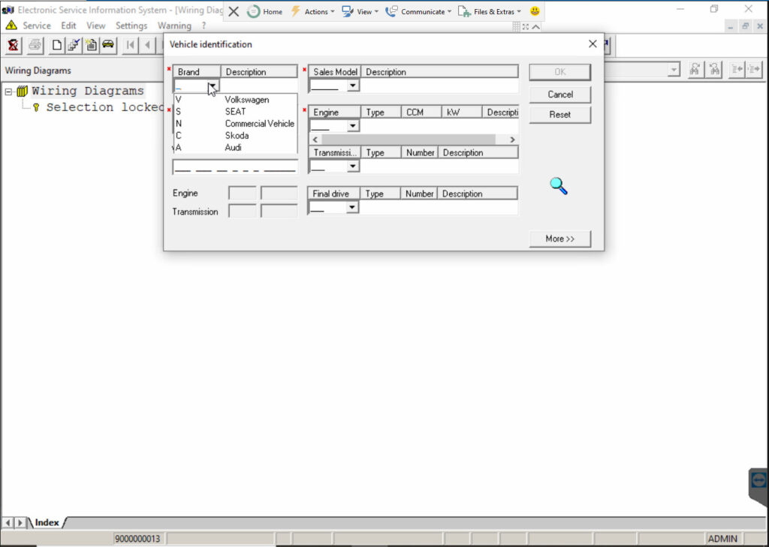Click the yellow warning triangle icon
Viewport: 769px width, 547px height.
(x=11, y=26)
